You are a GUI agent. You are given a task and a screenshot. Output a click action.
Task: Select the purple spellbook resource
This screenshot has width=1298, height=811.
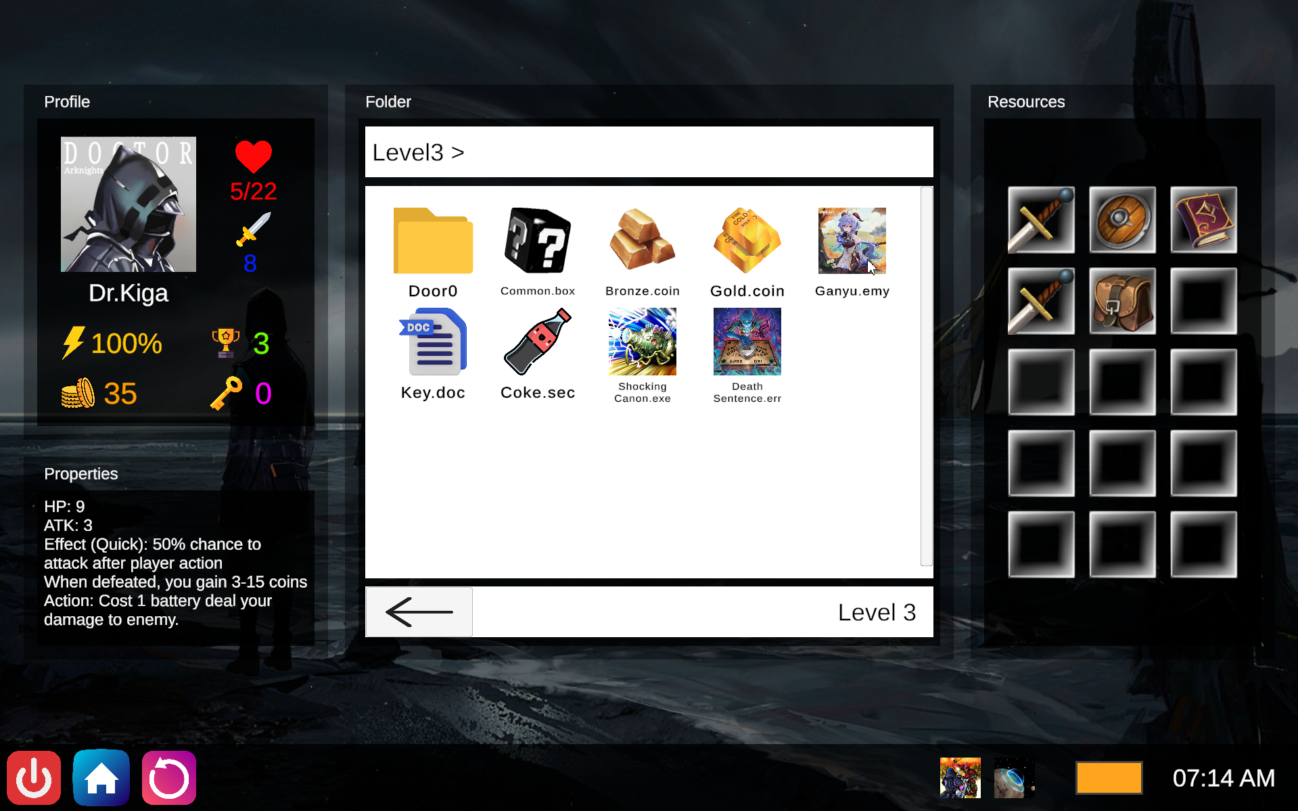tap(1203, 220)
